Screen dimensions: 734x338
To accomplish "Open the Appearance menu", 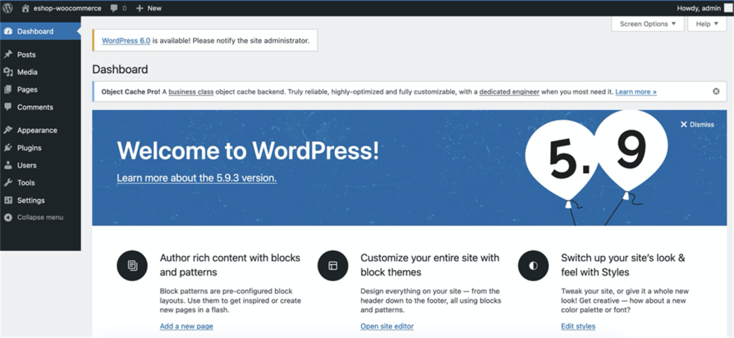I will point(40,130).
